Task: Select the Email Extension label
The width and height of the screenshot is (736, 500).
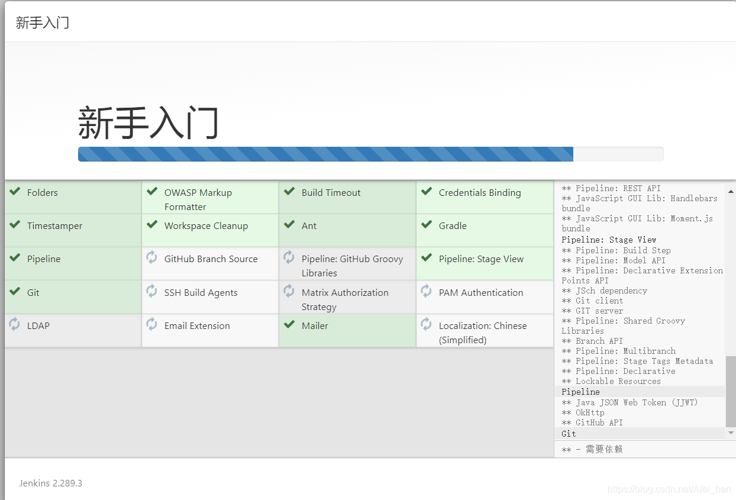Action: (197, 325)
